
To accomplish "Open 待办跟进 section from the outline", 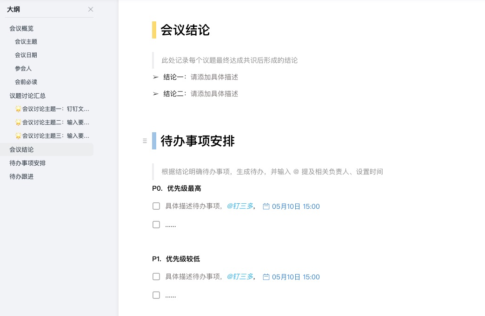I will pyautogui.click(x=22, y=176).
